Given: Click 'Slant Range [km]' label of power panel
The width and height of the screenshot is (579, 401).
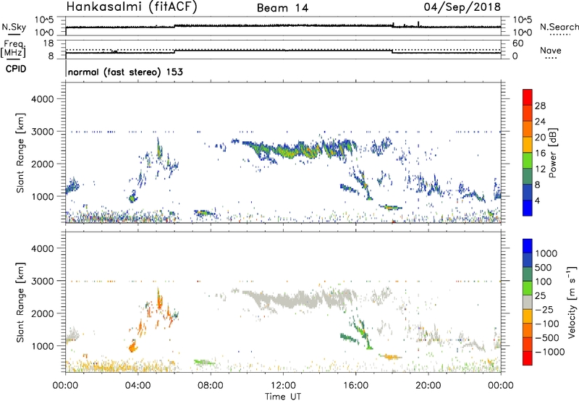Looking at the screenshot, I should click(x=20, y=153).
